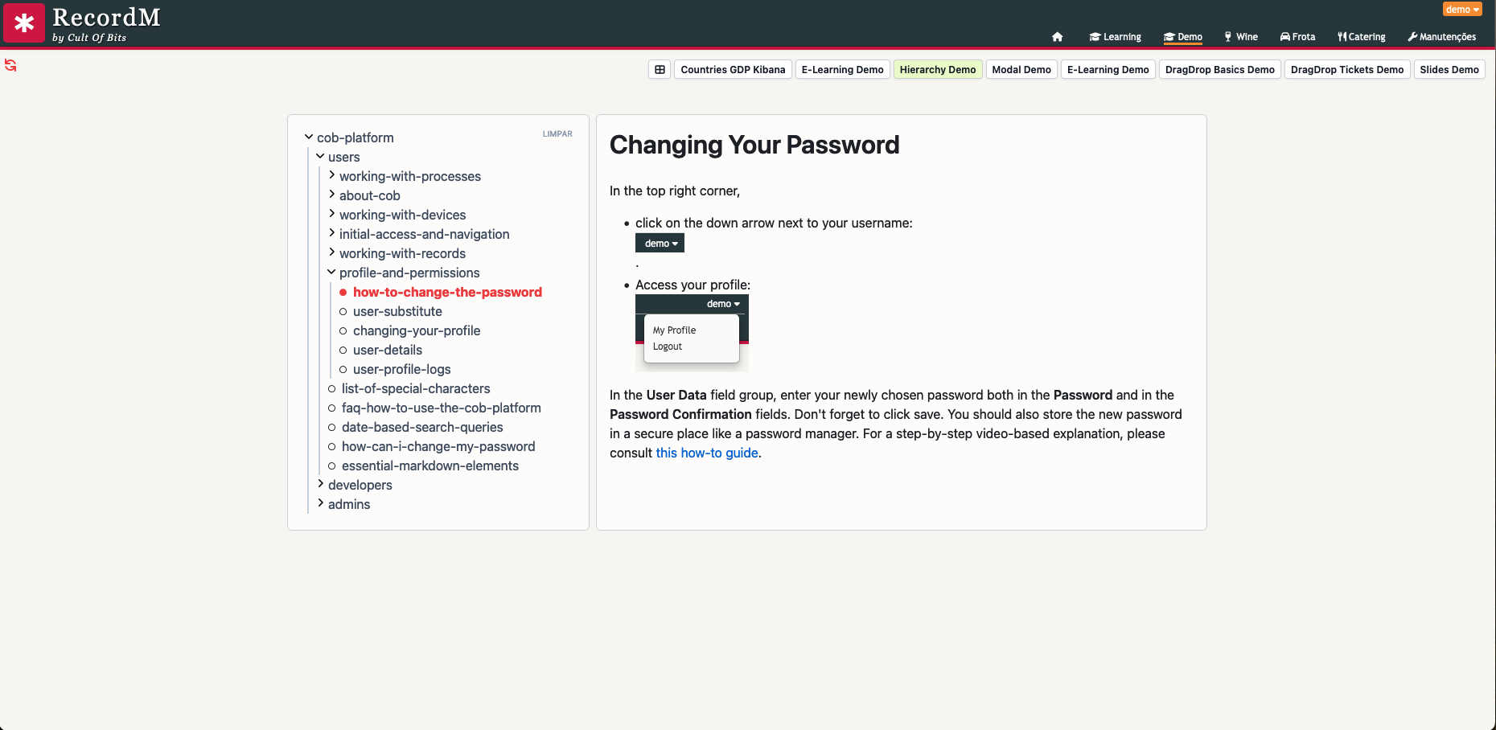The width and height of the screenshot is (1496, 730).
Task: Expand the developers tree node
Action: (320, 485)
